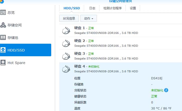Click the info icon beside 未初始化 status
This screenshot has width=182, height=111.
tap(166, 90)
